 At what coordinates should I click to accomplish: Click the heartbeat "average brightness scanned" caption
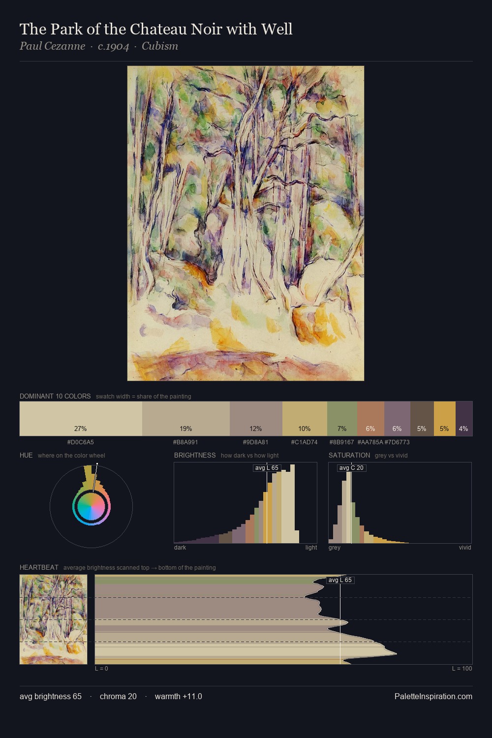[x=140, y=568]
